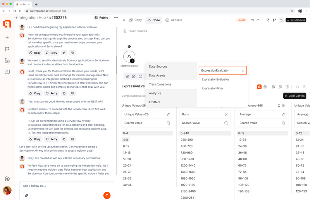Screen dimensions: 310x200
Task: Toggle the Public visibility button
Action: (101, 18)
